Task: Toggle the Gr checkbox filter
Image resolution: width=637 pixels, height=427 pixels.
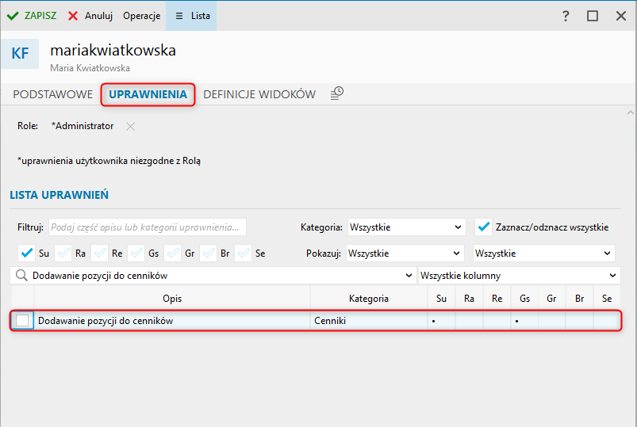Action: tap(173, 254)
